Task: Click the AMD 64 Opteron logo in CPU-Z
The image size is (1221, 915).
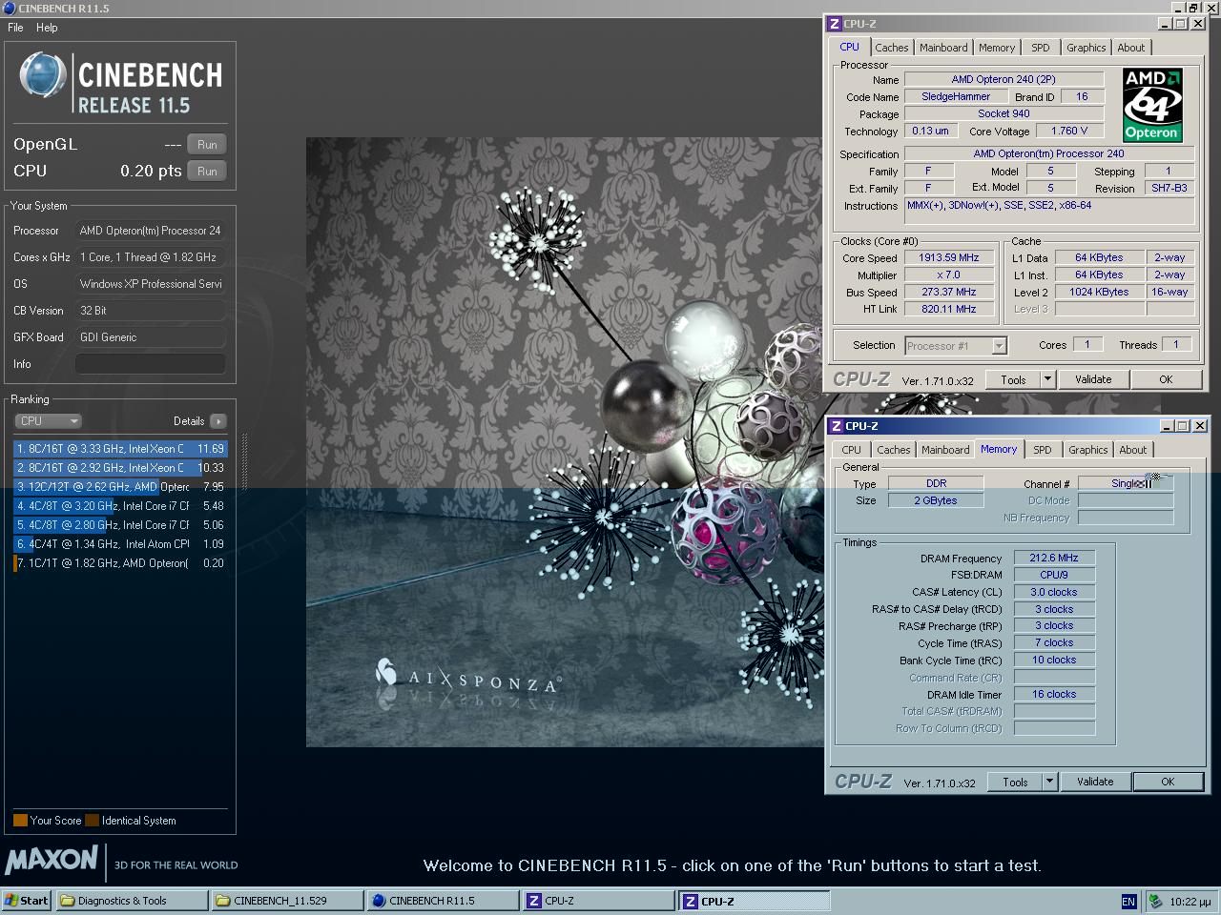Action: point(1151,105)
